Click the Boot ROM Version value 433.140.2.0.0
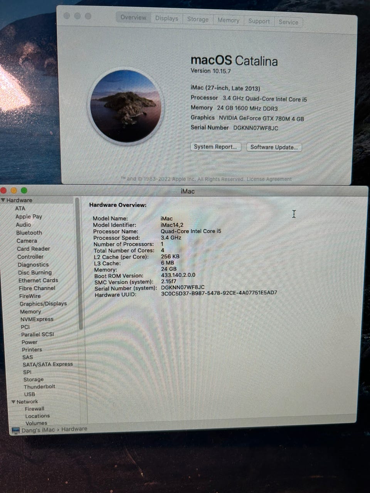This screenshot has width=370, height=493. (x=178, y=275)
